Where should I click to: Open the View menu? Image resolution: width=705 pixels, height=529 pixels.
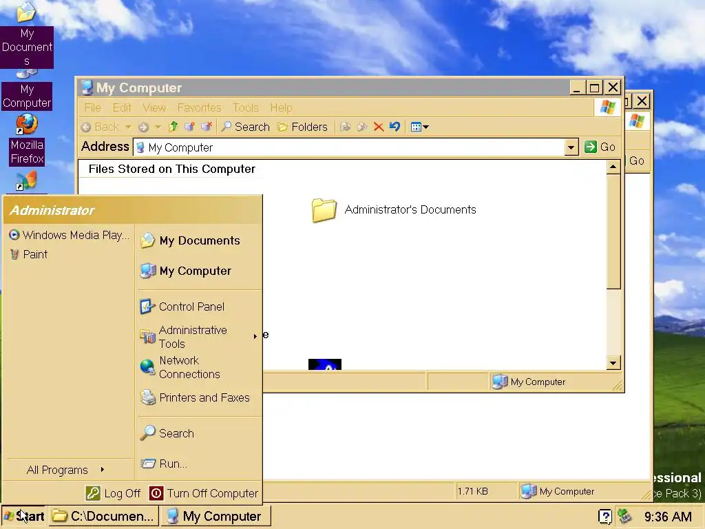tap(154, 107)
